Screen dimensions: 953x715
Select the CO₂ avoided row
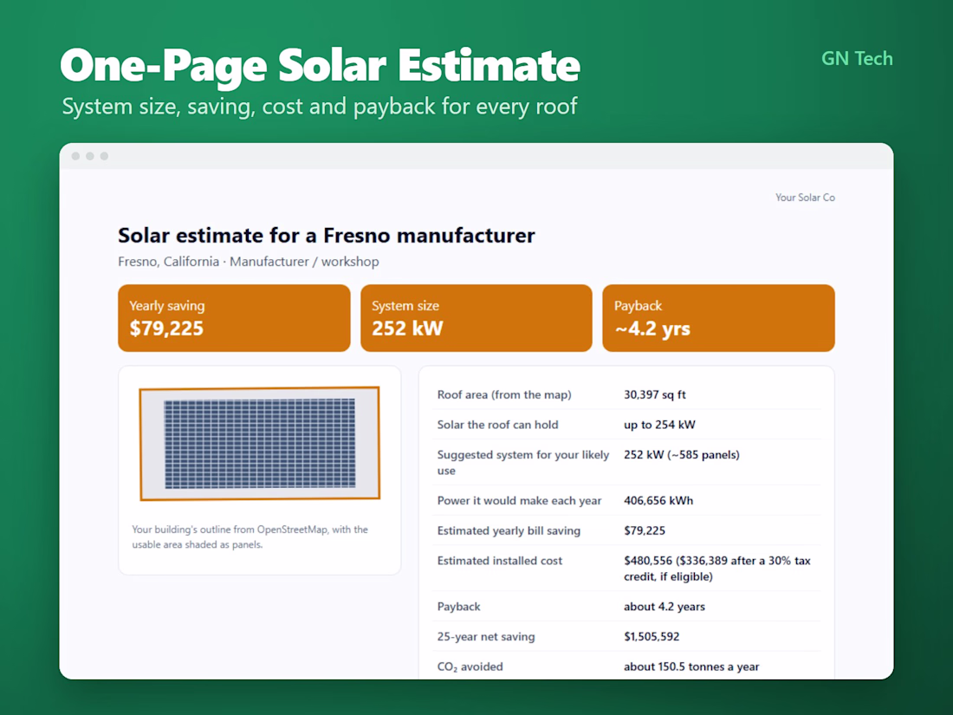626,666
